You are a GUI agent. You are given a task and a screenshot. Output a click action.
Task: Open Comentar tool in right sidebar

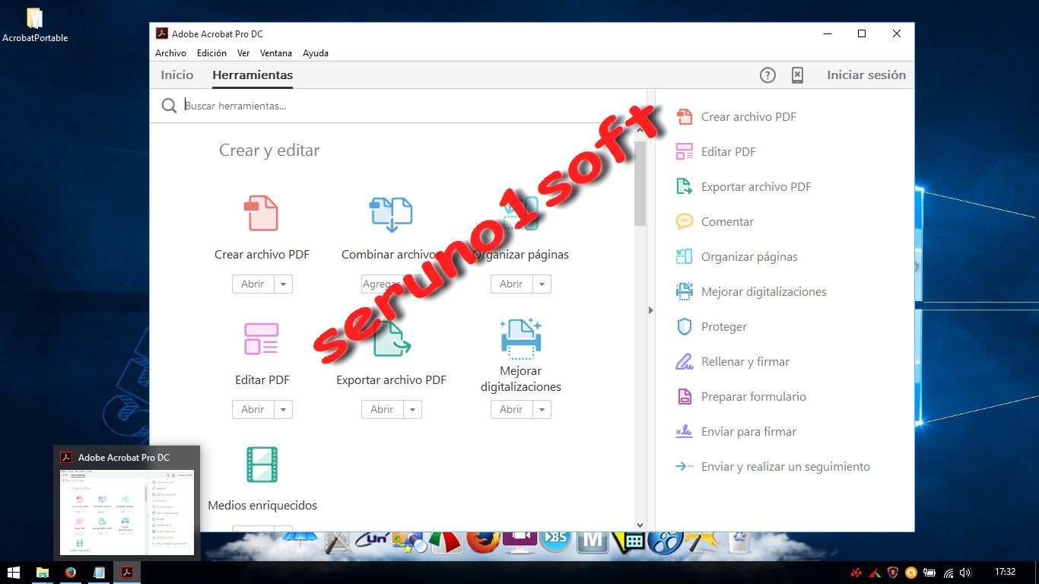click(x=715, y=221)
